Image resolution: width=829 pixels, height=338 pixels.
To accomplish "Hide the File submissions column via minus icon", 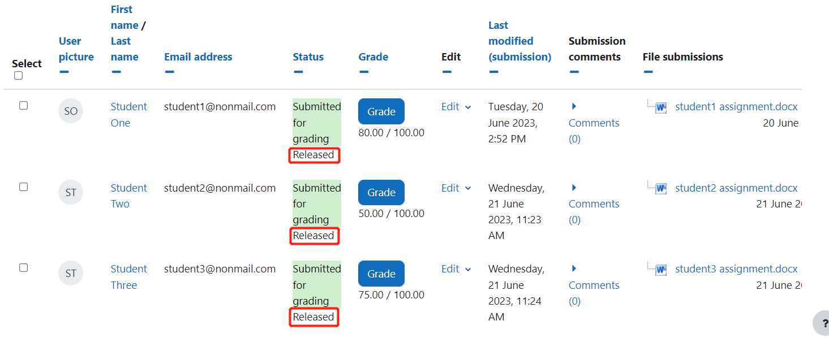I will click(x=648, y=72).
